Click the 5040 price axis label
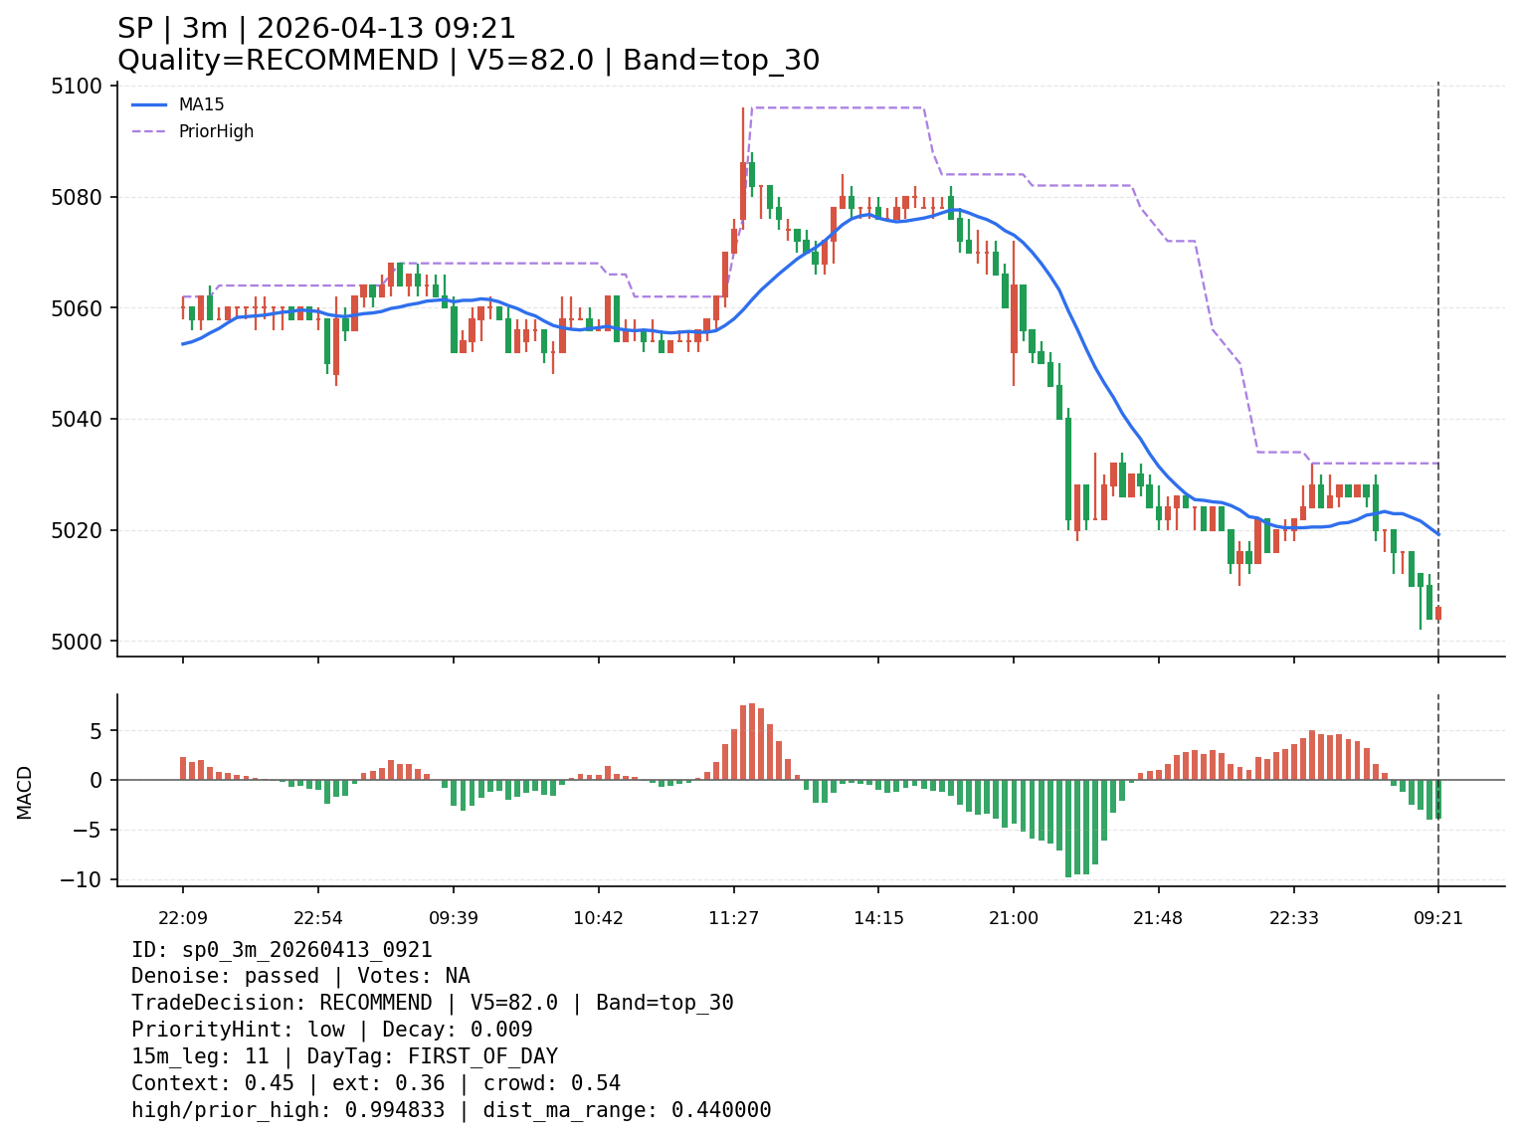The width and height of the screenshot is (1519, 1137). 77,419
